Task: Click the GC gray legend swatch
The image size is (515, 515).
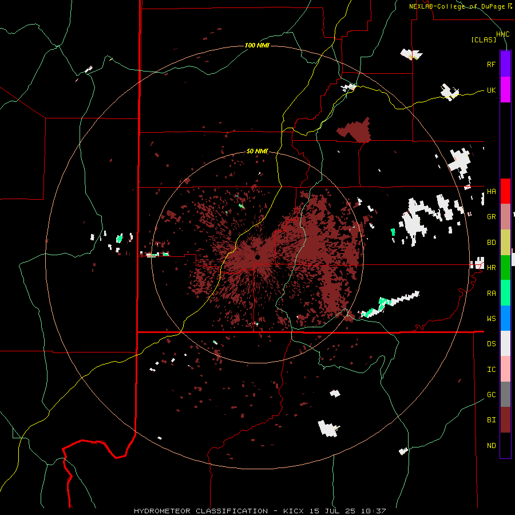Action: pyautogui.click(x=505, y=394)
